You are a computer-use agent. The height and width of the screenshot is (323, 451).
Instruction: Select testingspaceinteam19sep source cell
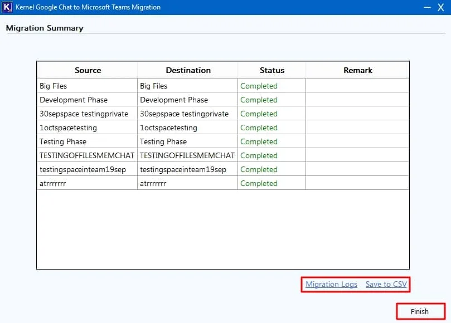pos(88,169)
